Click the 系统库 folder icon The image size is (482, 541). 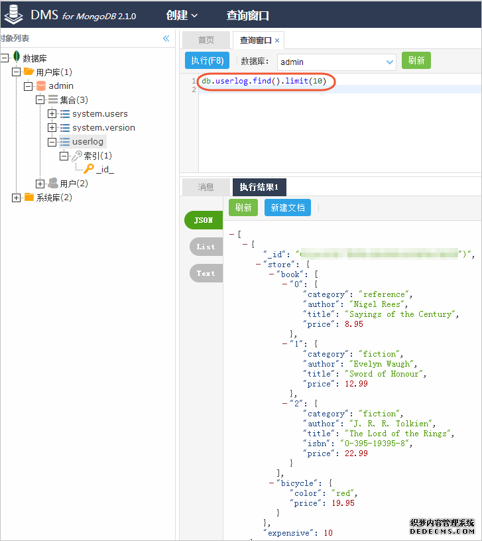29,198
